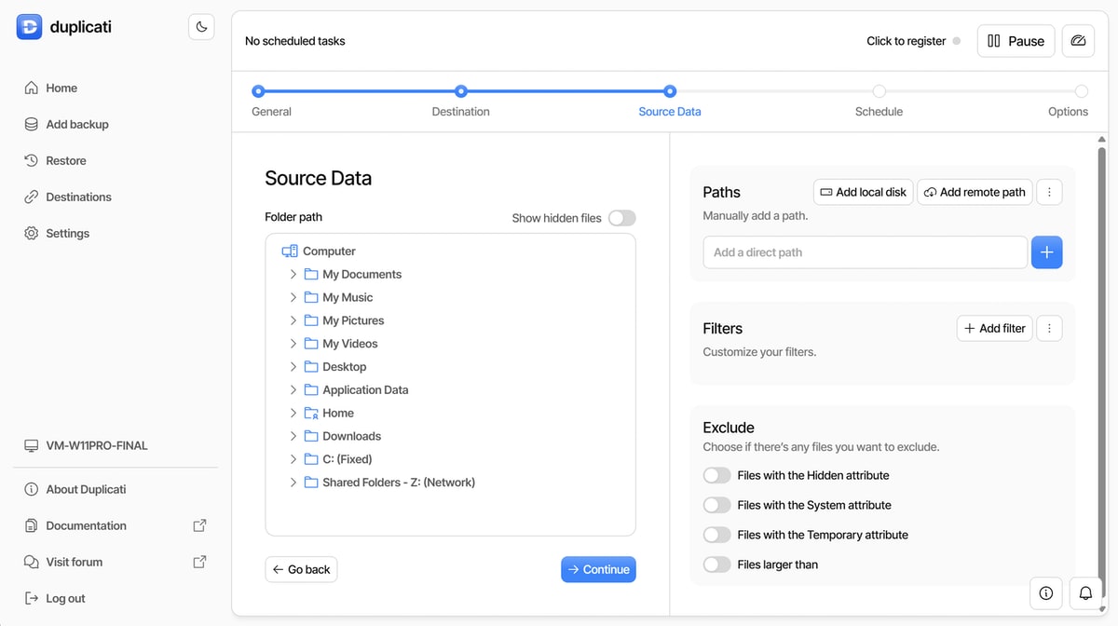Open Destinations from the sidebar

click(80, 197)
